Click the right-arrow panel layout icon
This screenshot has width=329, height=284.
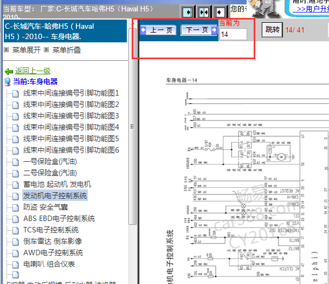[187, 12]
